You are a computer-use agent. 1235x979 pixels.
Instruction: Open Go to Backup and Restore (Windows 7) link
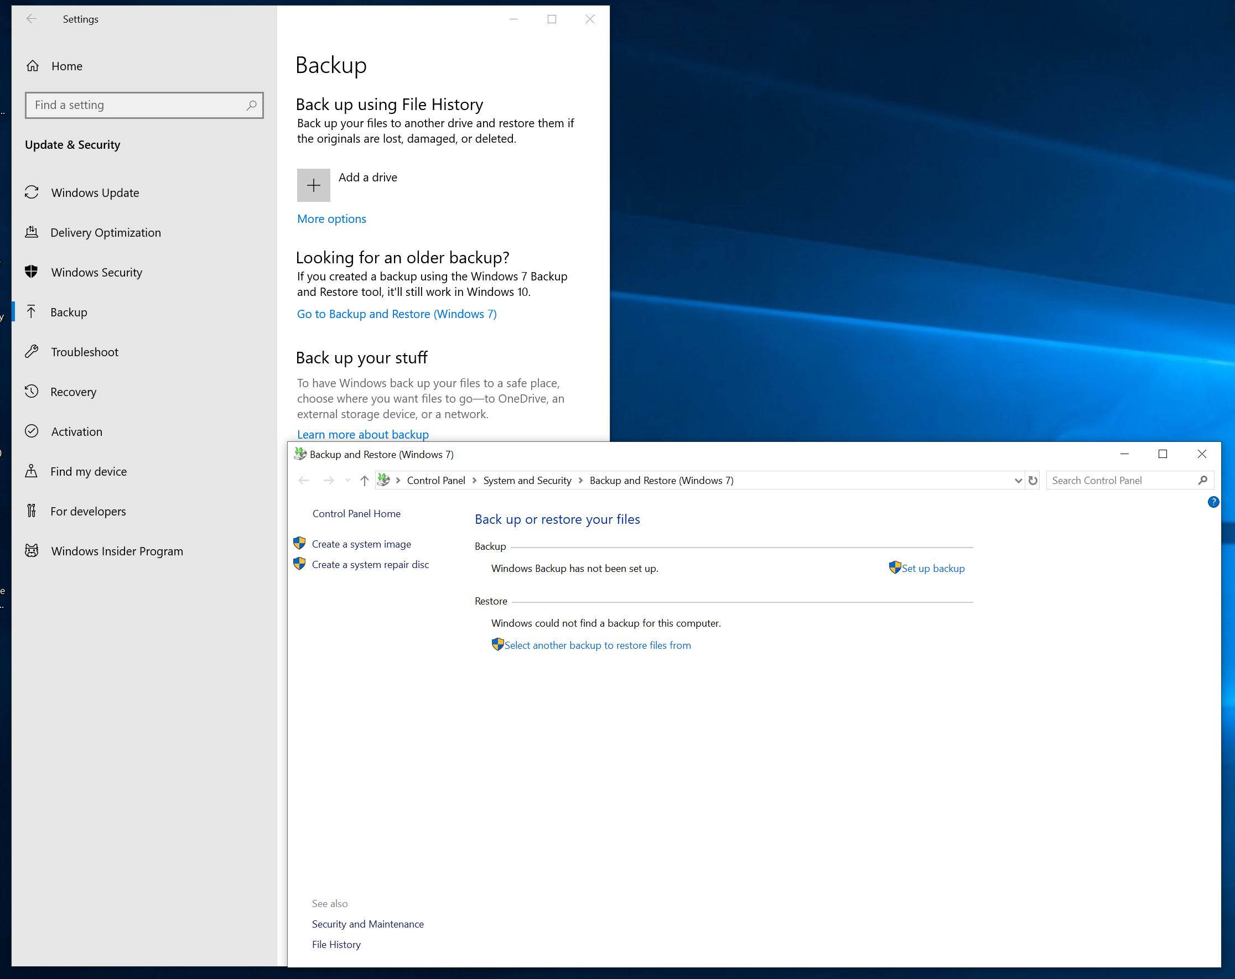coord(397,314)
